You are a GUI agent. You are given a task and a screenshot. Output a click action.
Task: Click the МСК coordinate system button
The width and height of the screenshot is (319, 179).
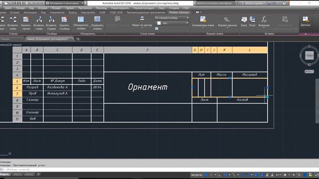pos(309,72)
